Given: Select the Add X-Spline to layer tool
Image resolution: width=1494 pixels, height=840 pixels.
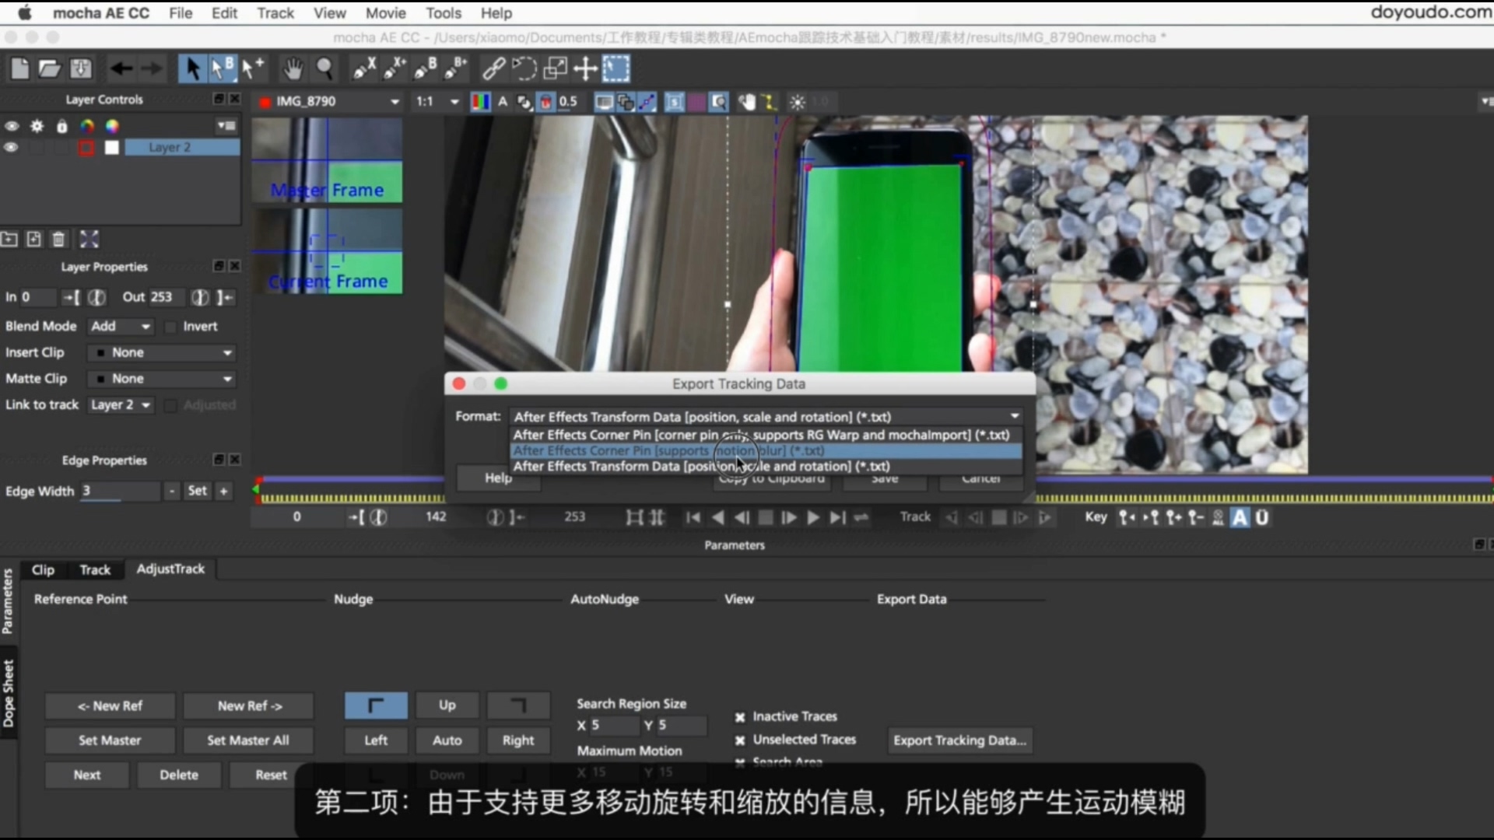Looking at the screenshot, I should [x=395, y=69].
